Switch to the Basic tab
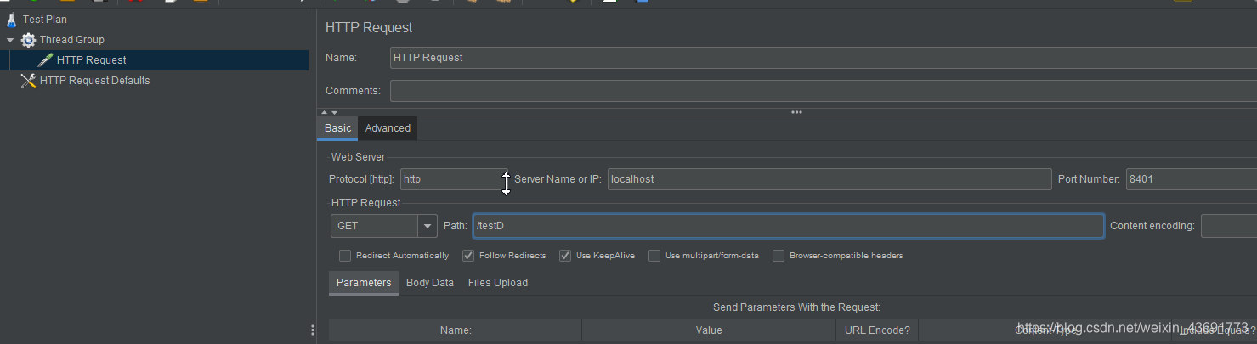 pyautogui.click(x=337, y=128)
